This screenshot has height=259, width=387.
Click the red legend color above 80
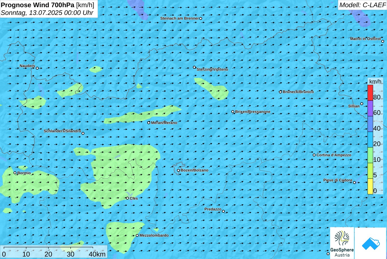click(370, 93)
